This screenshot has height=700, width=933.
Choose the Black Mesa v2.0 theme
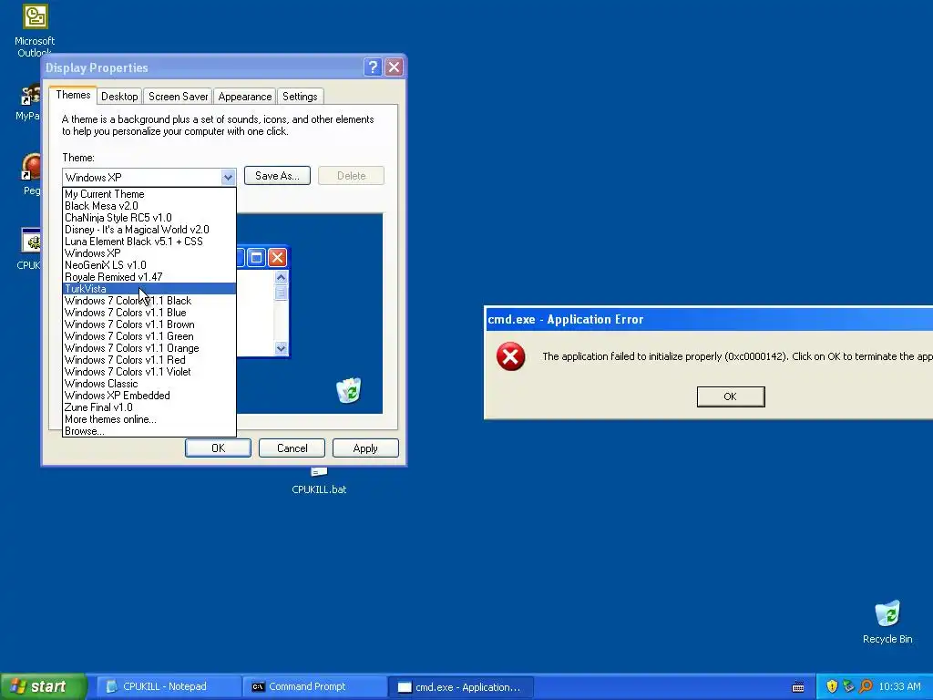click(149, 206)
